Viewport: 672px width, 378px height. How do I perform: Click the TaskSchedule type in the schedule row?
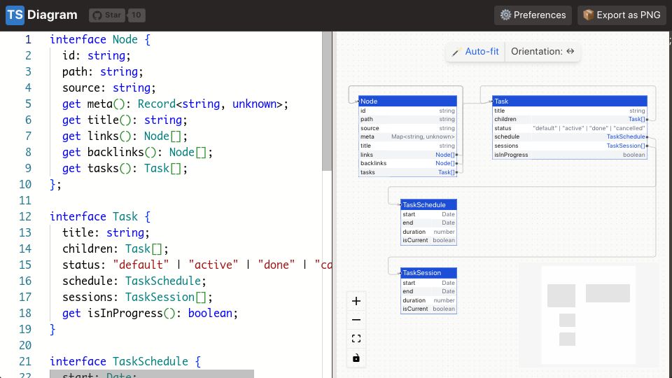[626, 136]
